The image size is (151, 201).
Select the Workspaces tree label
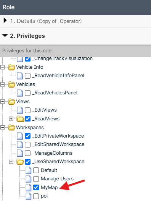tap(30, 127)
